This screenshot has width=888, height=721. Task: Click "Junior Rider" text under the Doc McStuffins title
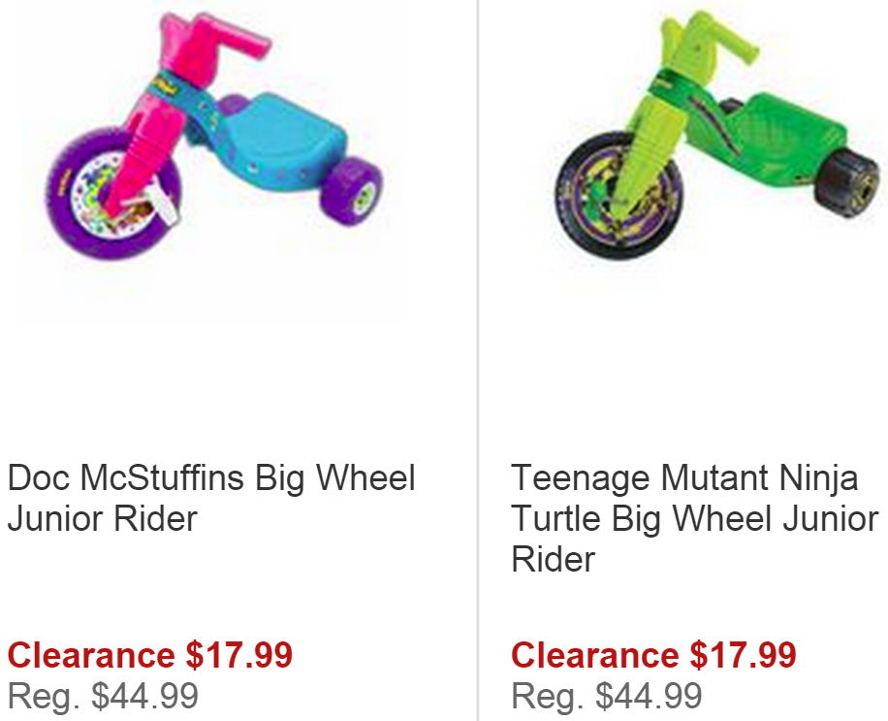pos(103,518)
